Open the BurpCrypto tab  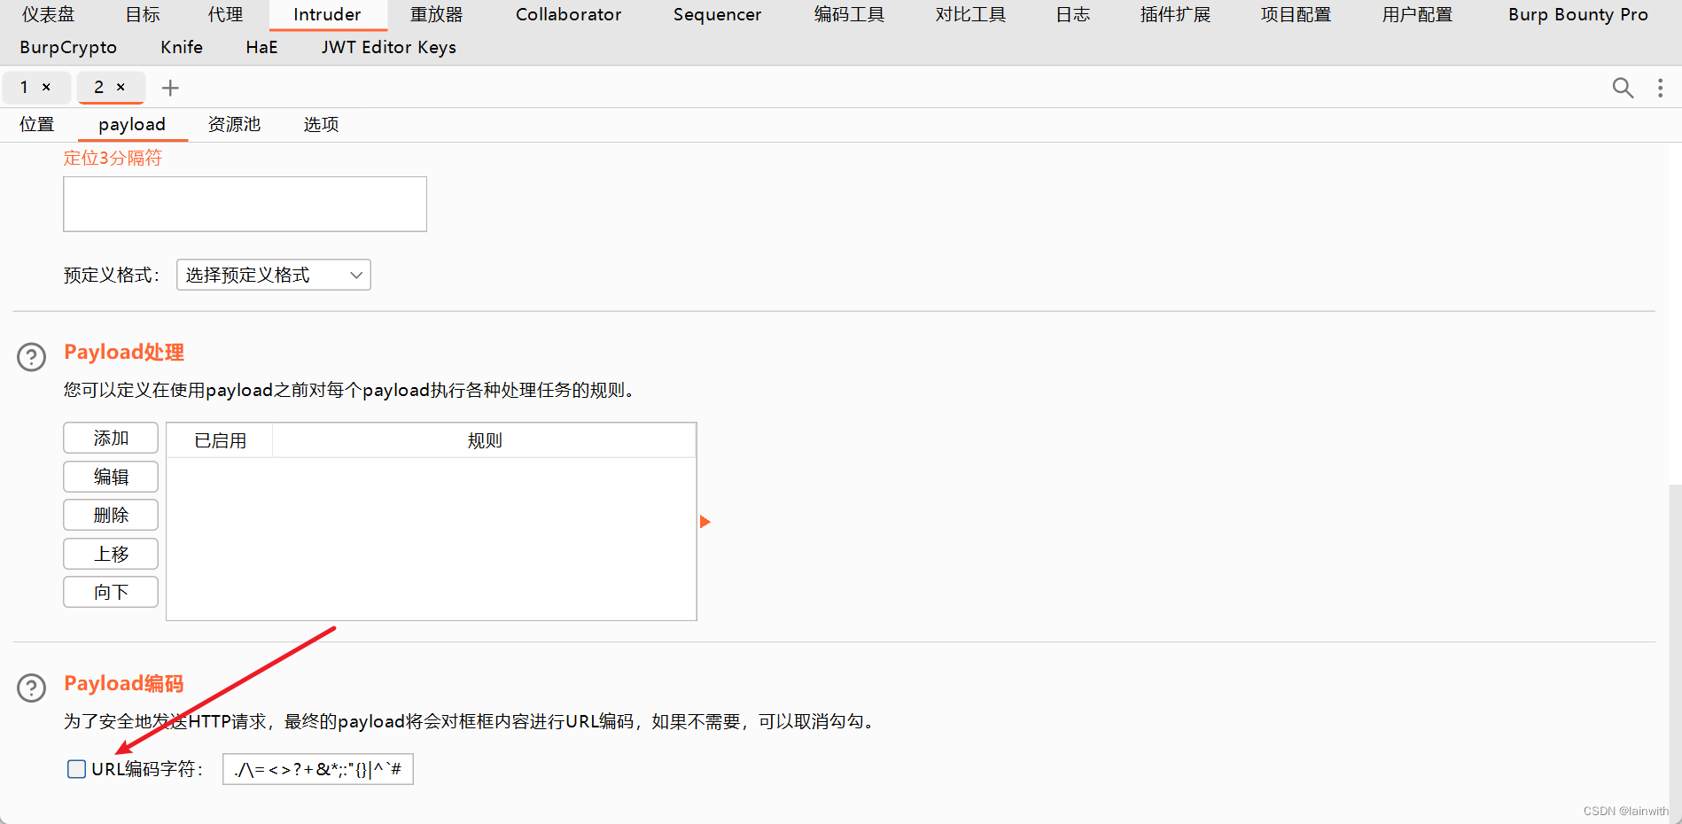[68, 48]
